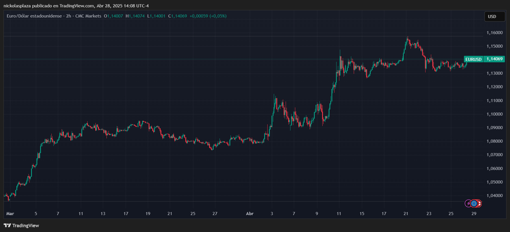The height and width of the screenshot is (232, 510).
Task: Click the 27 date label on the time axis
Action: click(215, 214)
